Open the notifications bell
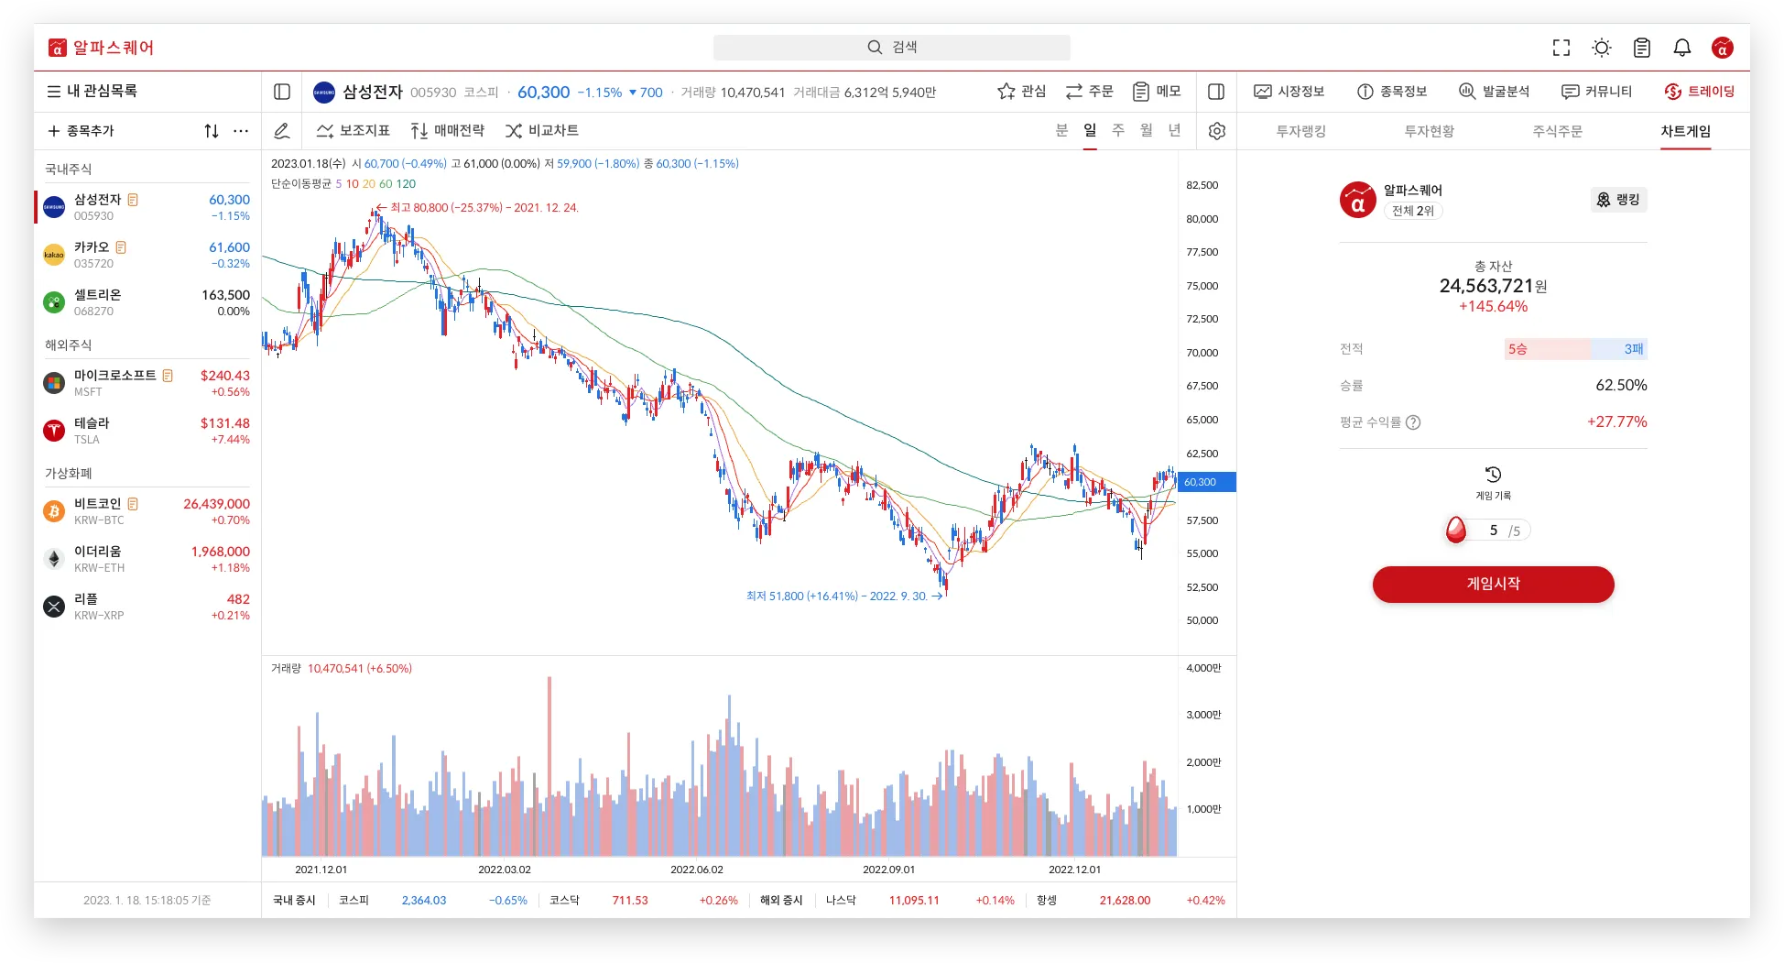Screen dimensions: 1784x963 [x=1682, y=48]
